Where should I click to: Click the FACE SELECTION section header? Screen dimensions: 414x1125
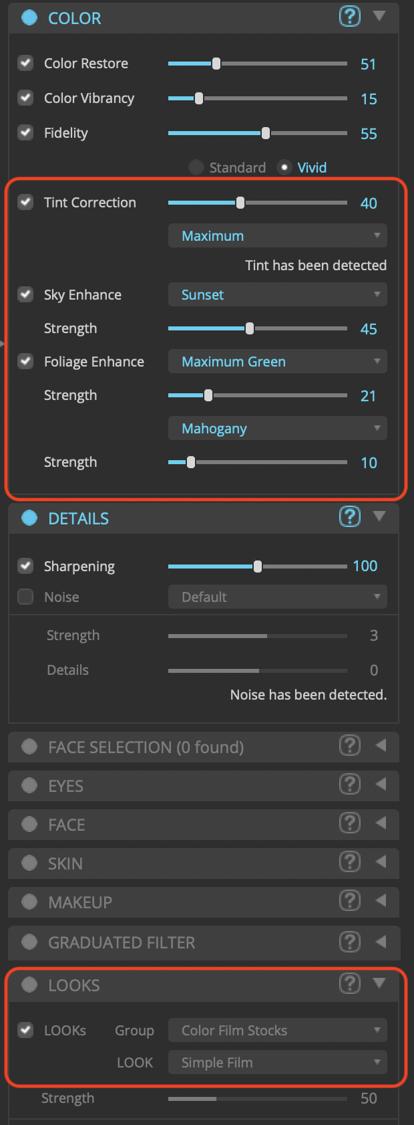[146, 747]
